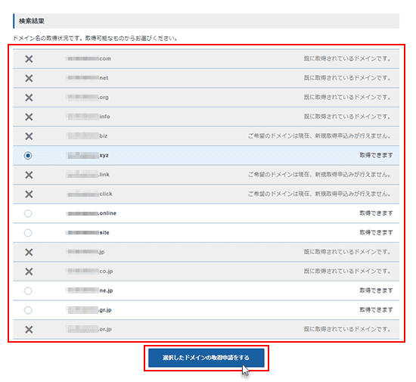Click the X icon for .net domain
The width and height of the screenshot is (416, 382).
tap(29, 78)
